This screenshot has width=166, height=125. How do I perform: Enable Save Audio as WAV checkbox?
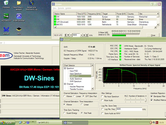[102, 113]
